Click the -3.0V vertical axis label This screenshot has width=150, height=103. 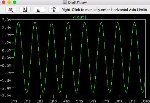pyautogui.click(x=6, y=96)
